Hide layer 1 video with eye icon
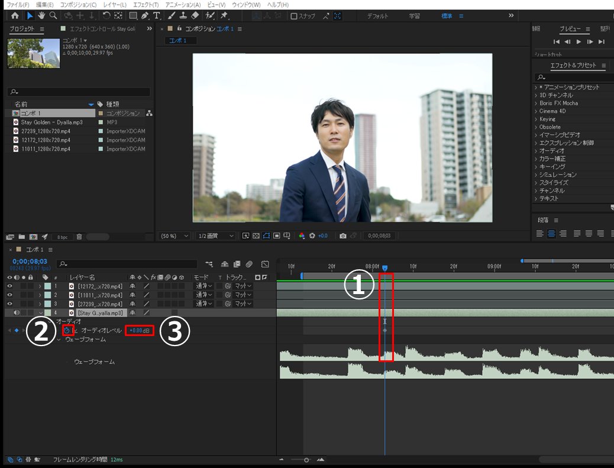This screenshot has width=614, height=468. coord(9,286)
